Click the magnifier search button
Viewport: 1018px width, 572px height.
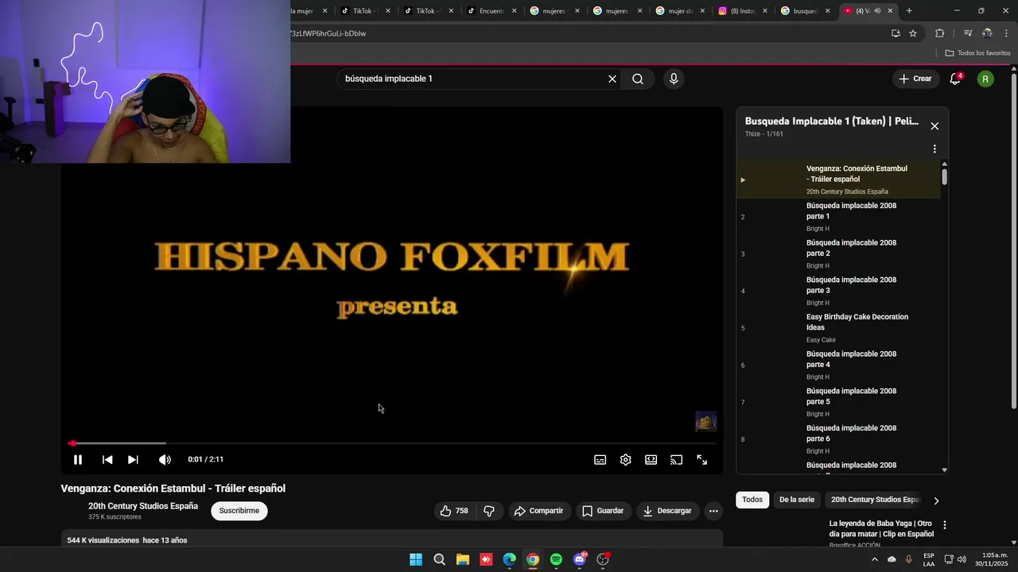click(638, 79)
